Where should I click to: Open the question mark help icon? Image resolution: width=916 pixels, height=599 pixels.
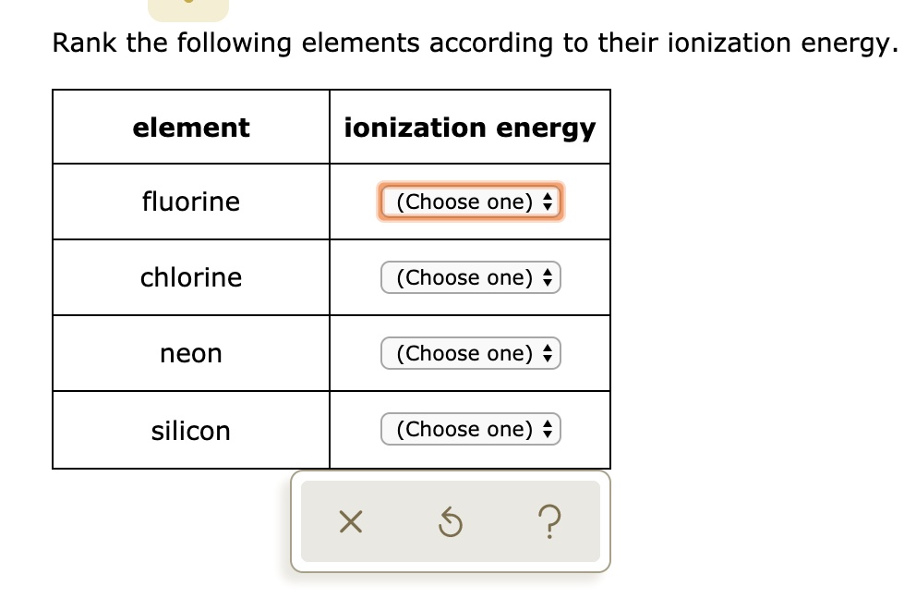coord(550,522)
